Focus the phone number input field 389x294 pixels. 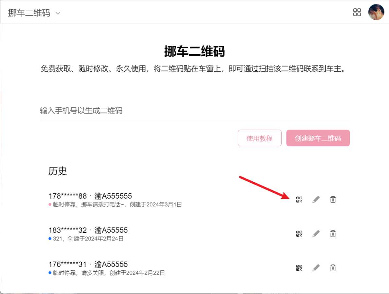(194, 111)
